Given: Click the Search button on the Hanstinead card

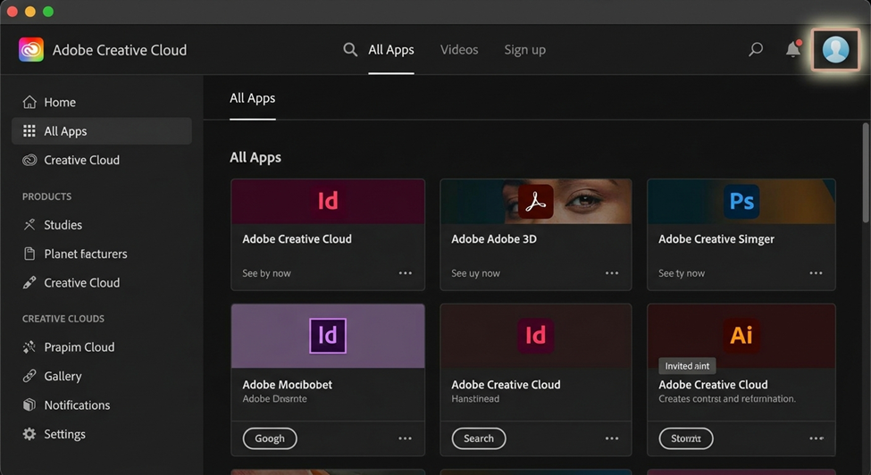Looking at the screenshot, I should [479, 438].
